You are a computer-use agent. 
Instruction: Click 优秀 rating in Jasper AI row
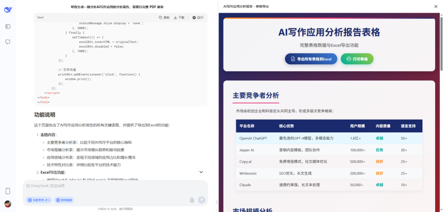[x=379, y=150]
